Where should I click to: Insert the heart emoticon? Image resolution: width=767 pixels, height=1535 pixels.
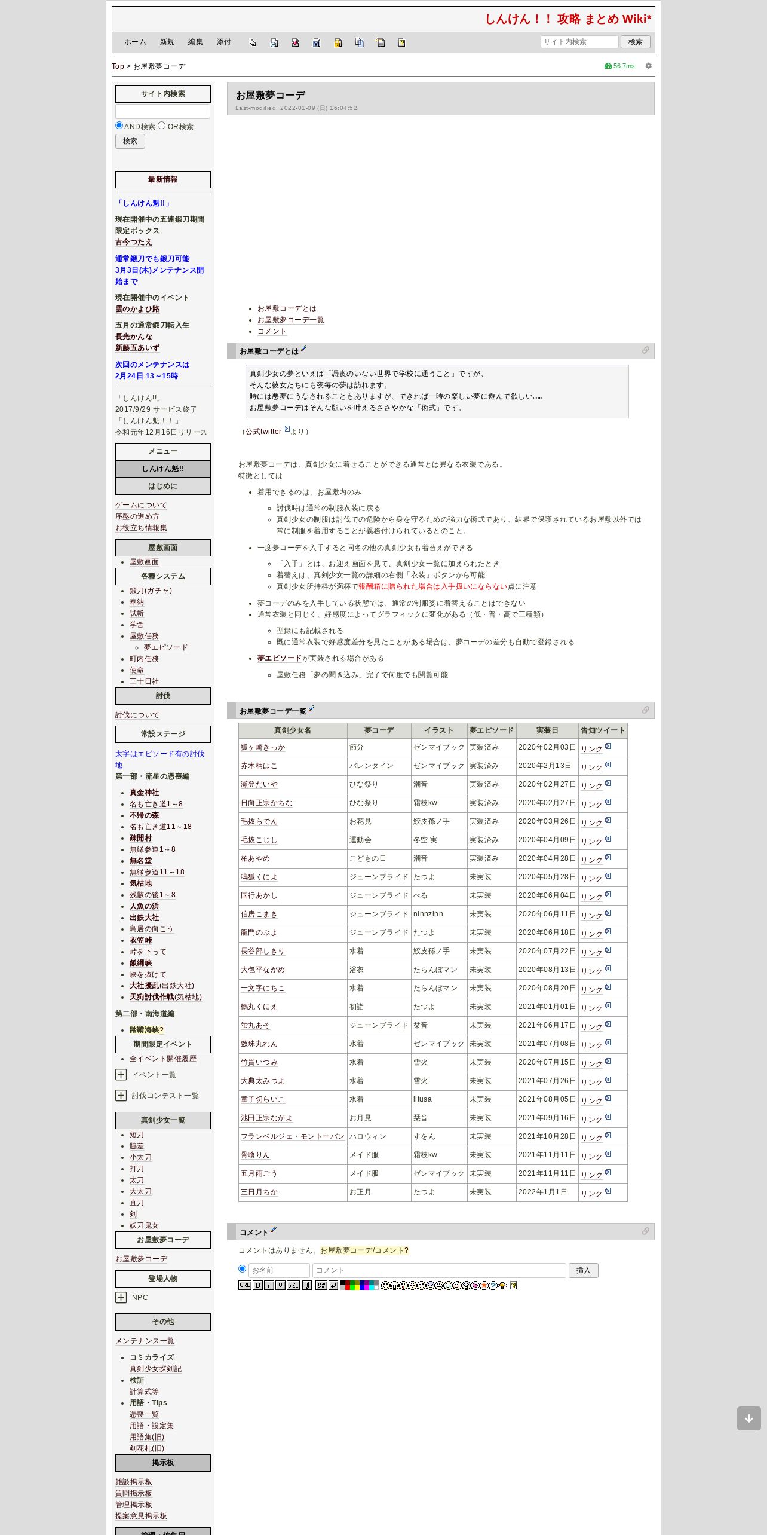[476, 1285]
